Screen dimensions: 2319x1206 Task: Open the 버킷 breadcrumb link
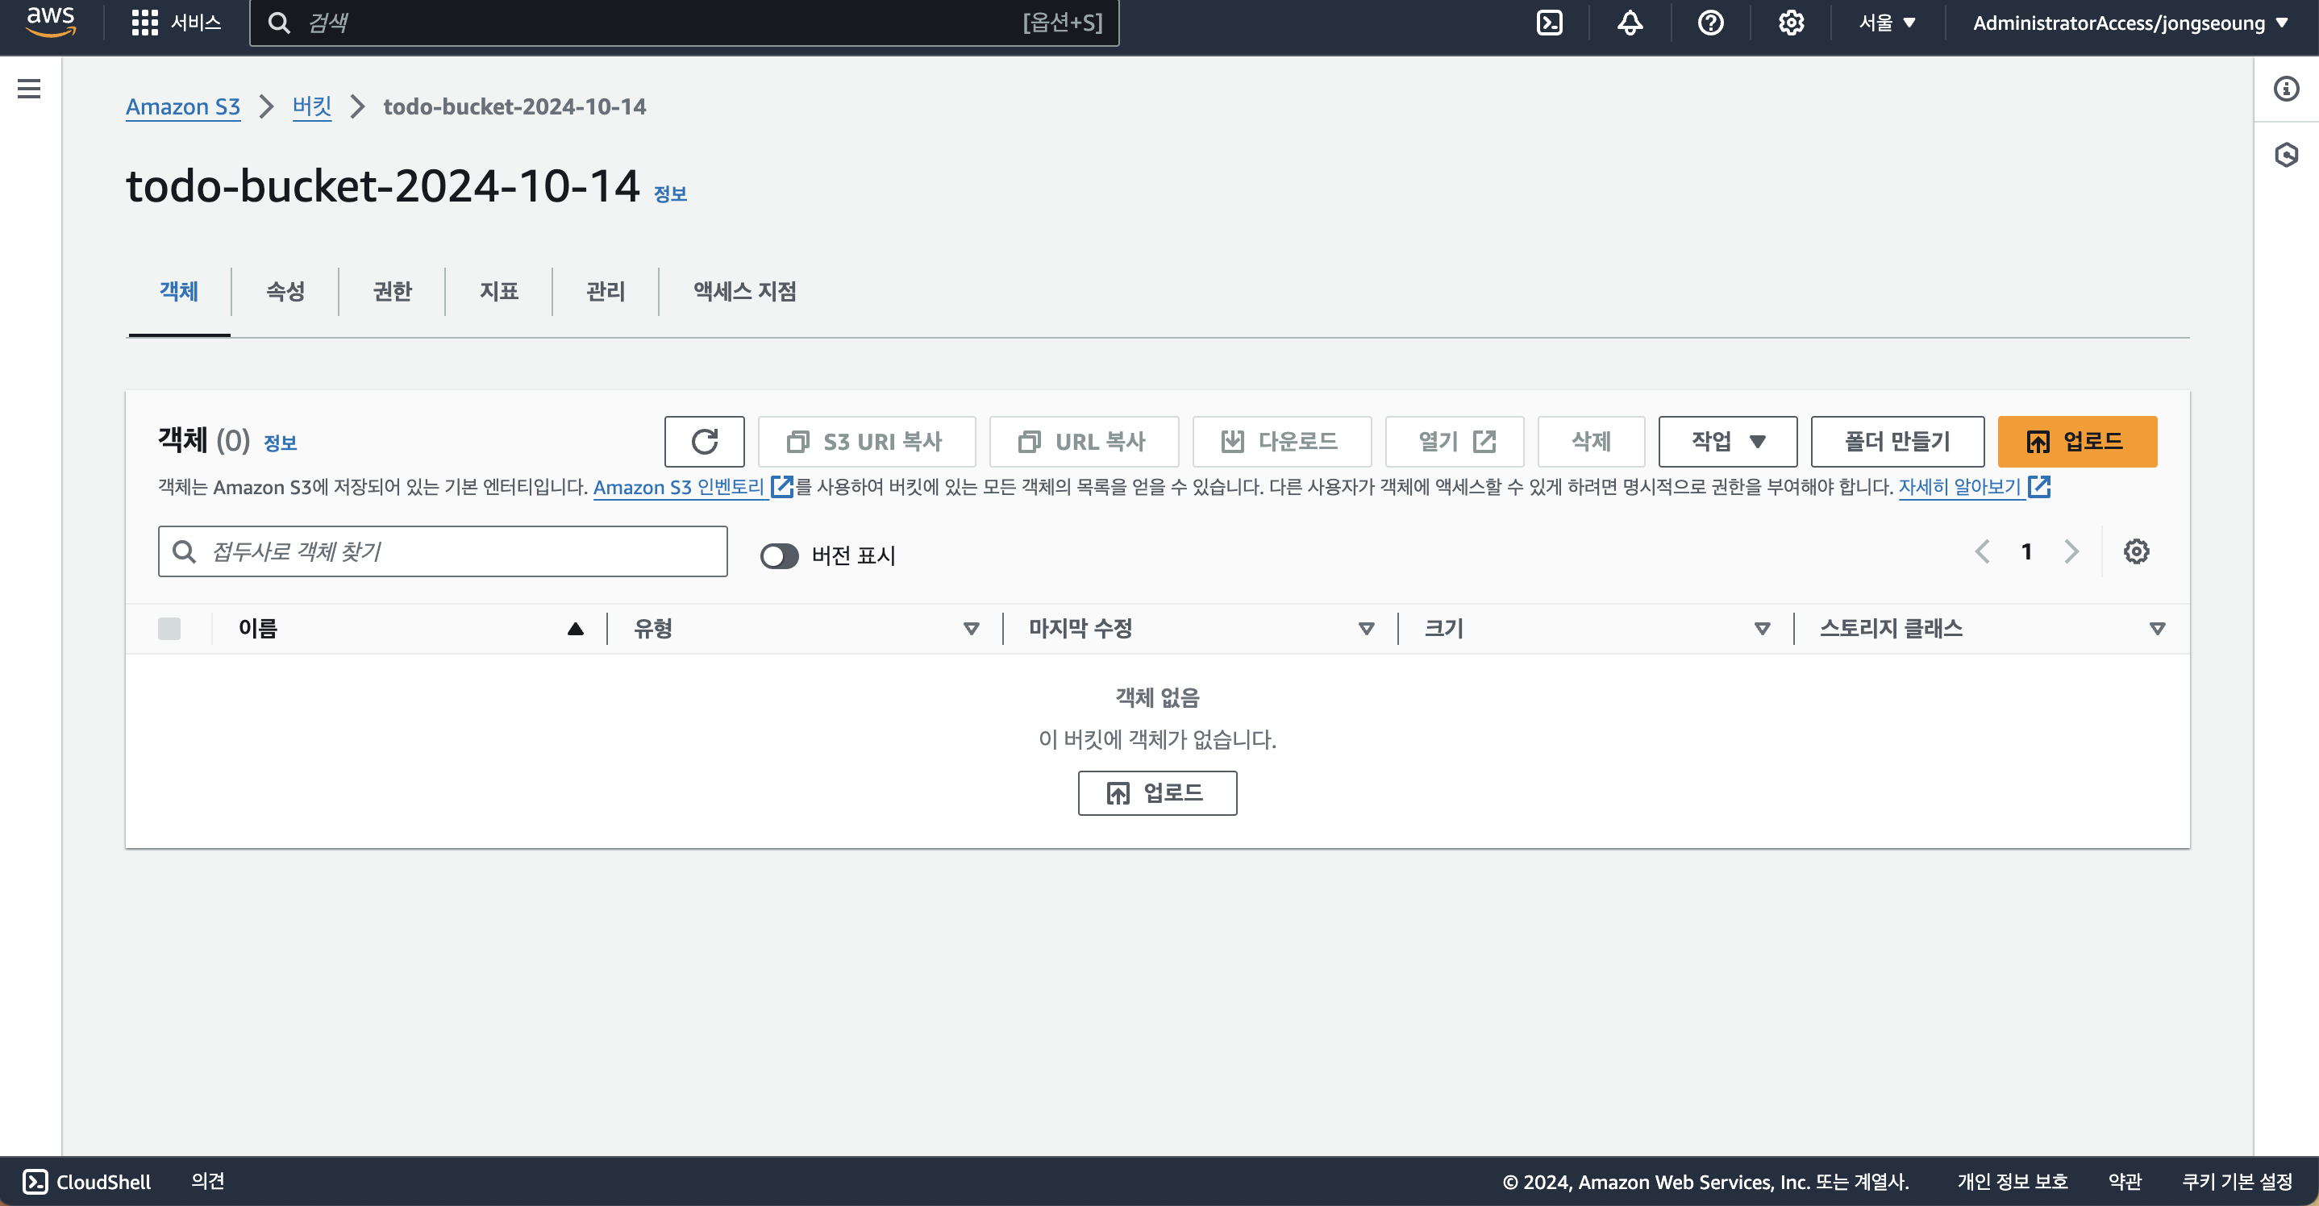(311, 106)
